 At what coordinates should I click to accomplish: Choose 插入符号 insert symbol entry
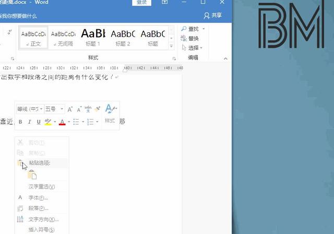42,229
